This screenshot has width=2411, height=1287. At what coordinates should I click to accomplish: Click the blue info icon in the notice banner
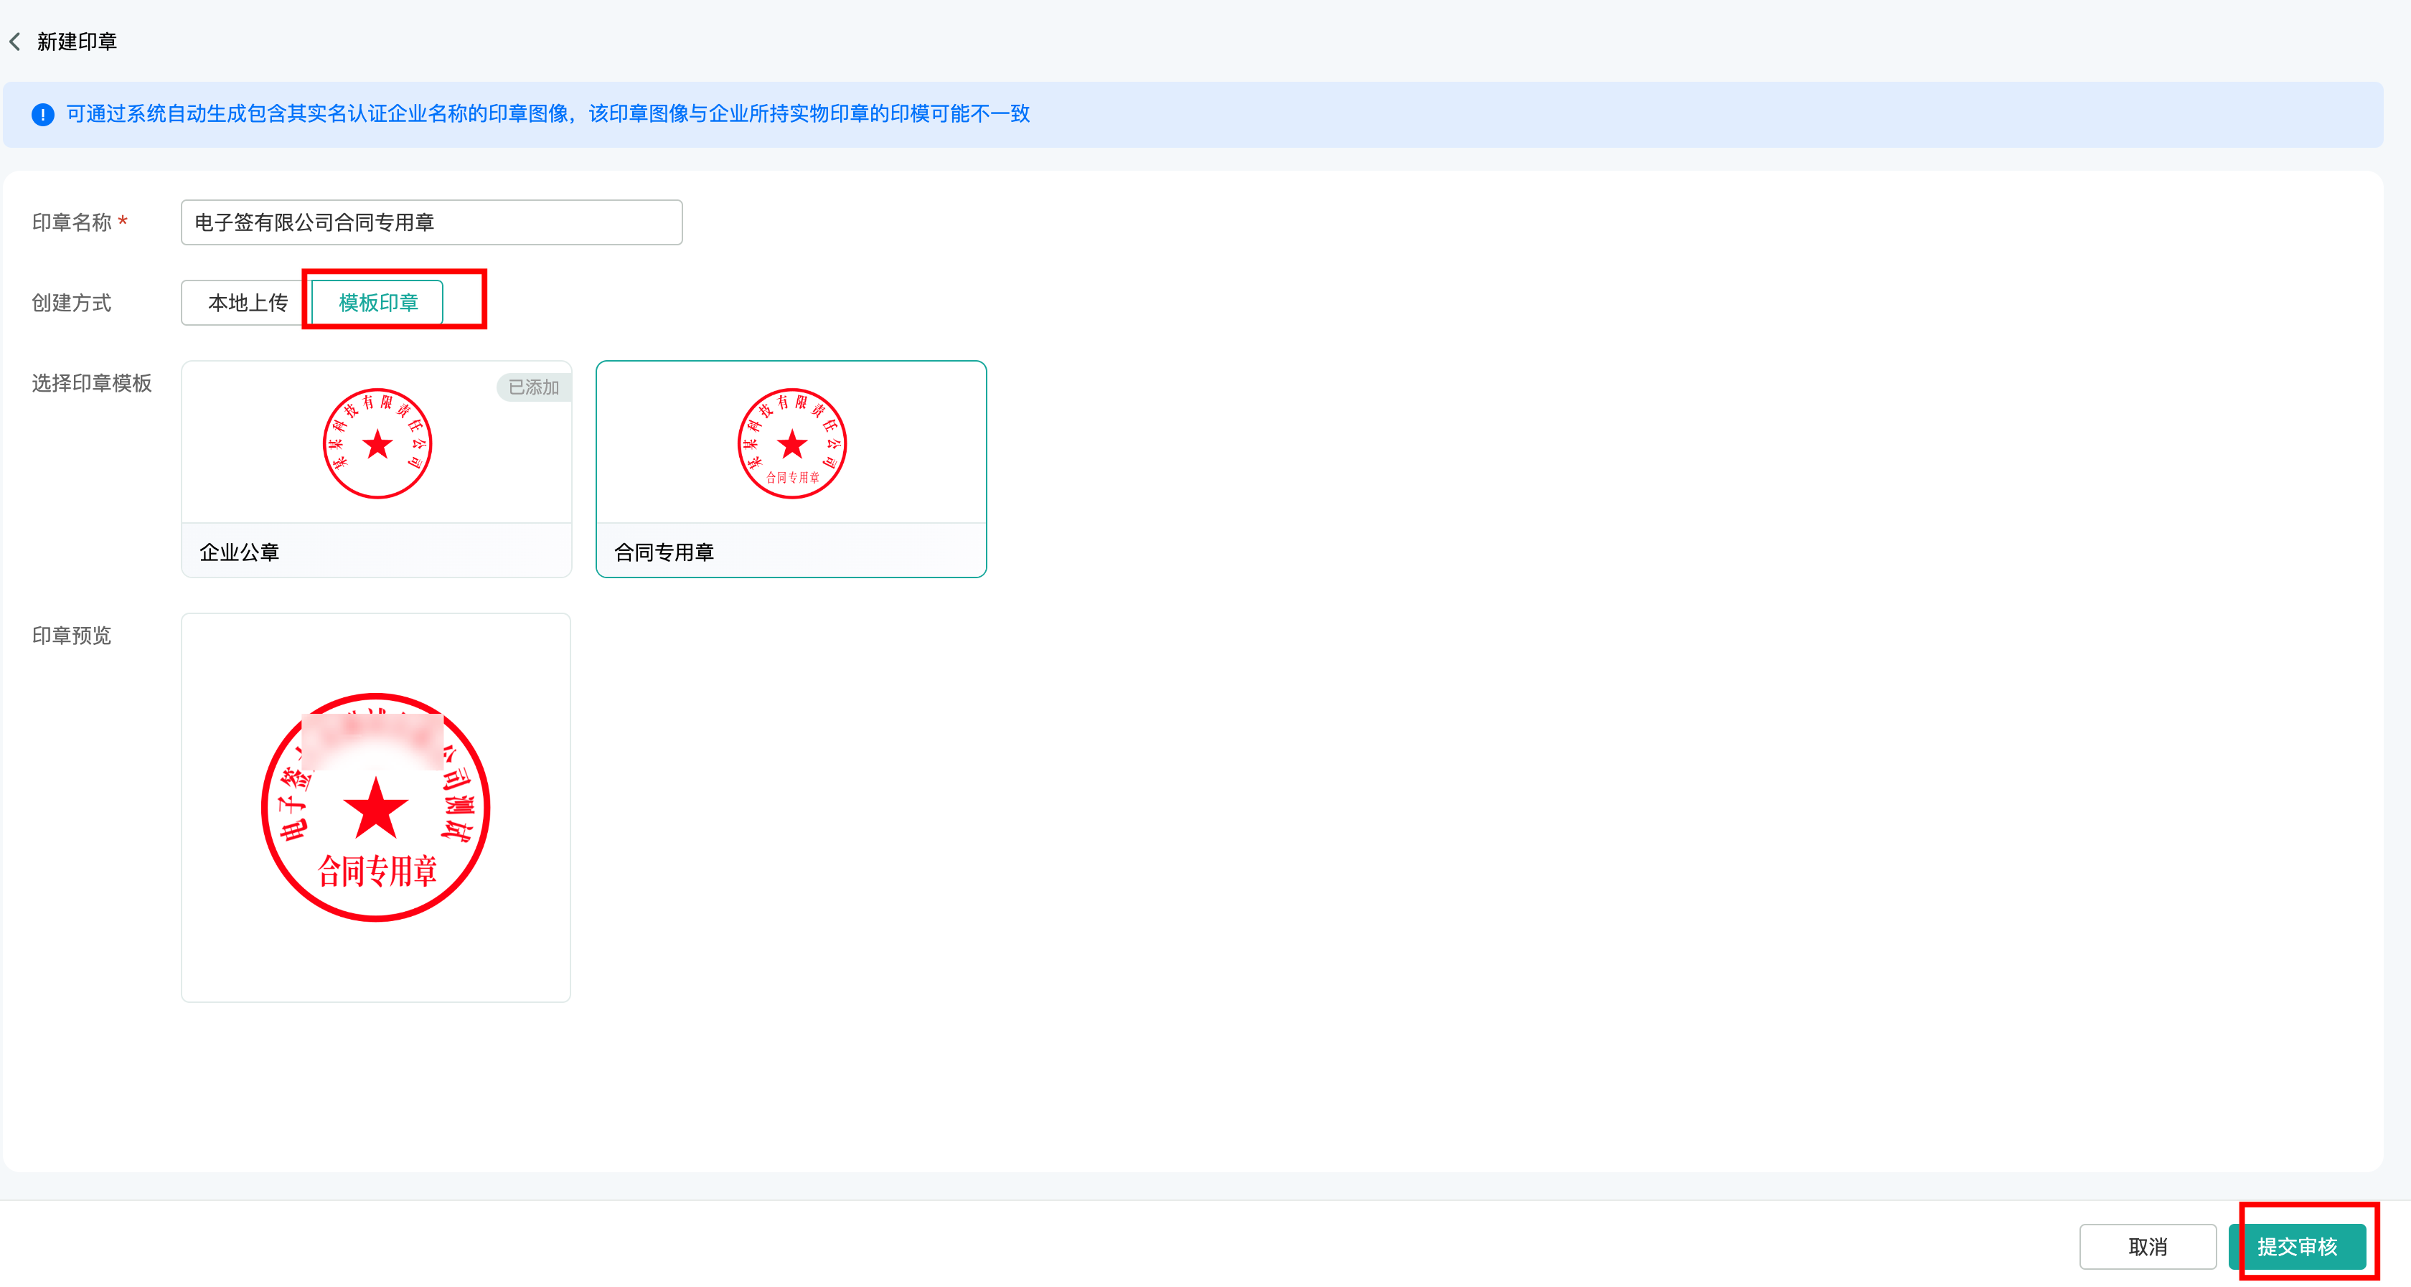[x=42, y=114]
